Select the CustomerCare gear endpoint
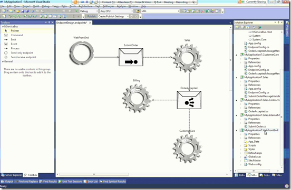The width and height of the screenshot is (291, 190). click(x=187, y=149)
